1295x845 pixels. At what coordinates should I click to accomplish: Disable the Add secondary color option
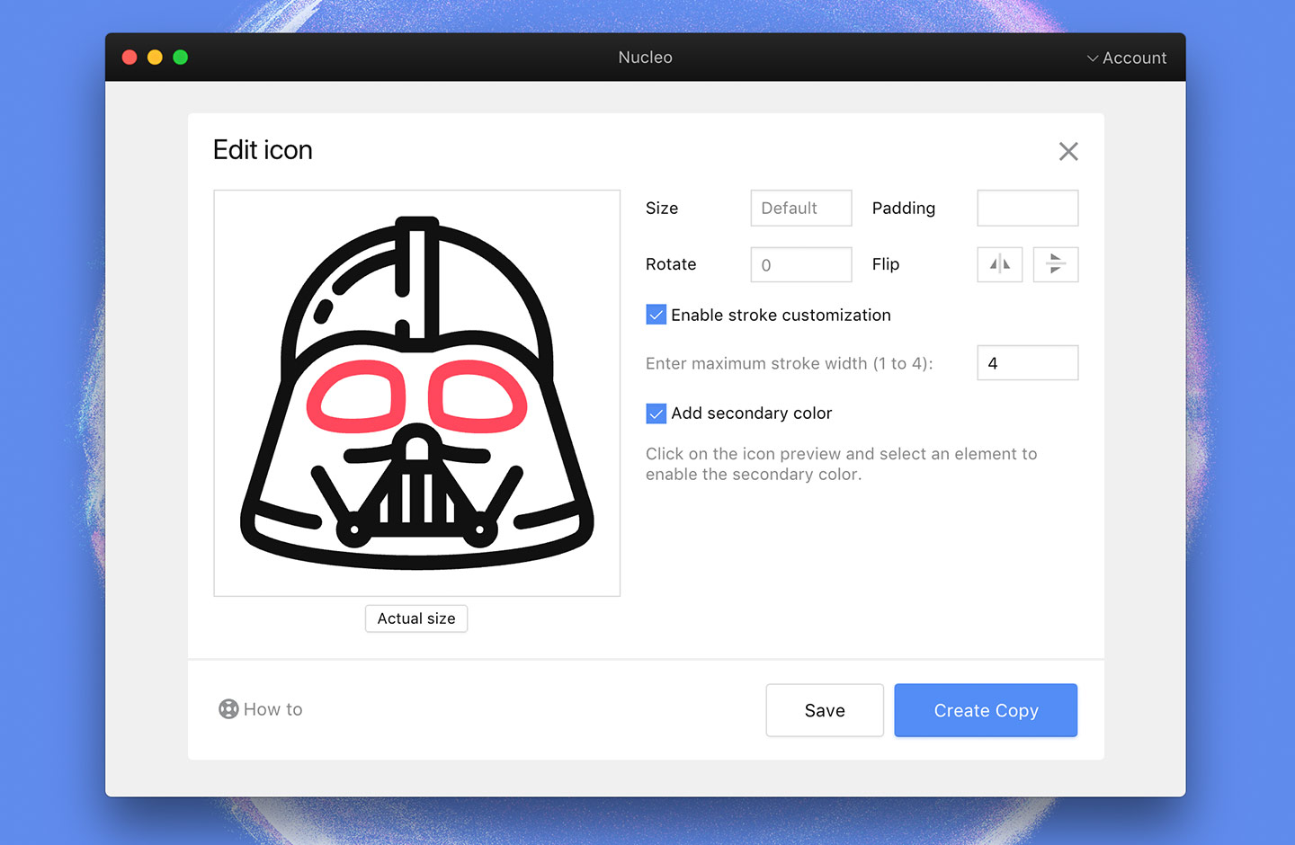pos(656,414)
